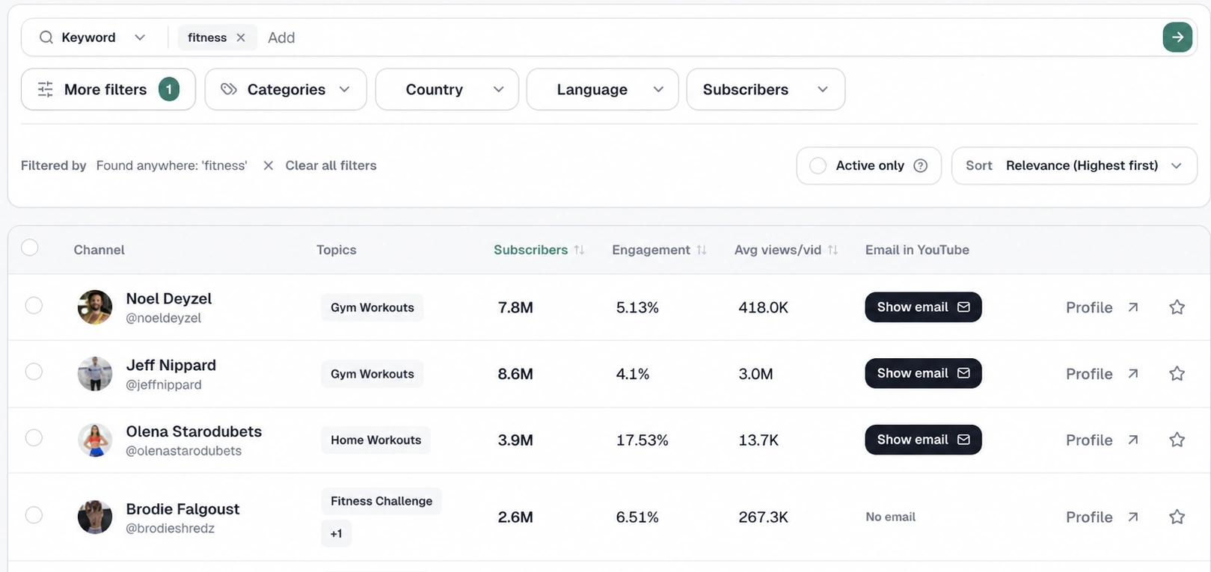
Task: Submit search with green arrow button
Action: [x=1177, y=37]
